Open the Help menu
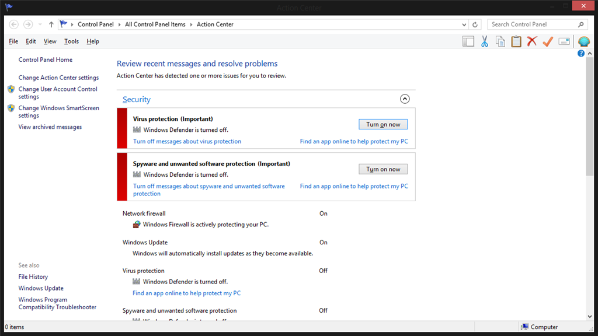 [93, 41]
